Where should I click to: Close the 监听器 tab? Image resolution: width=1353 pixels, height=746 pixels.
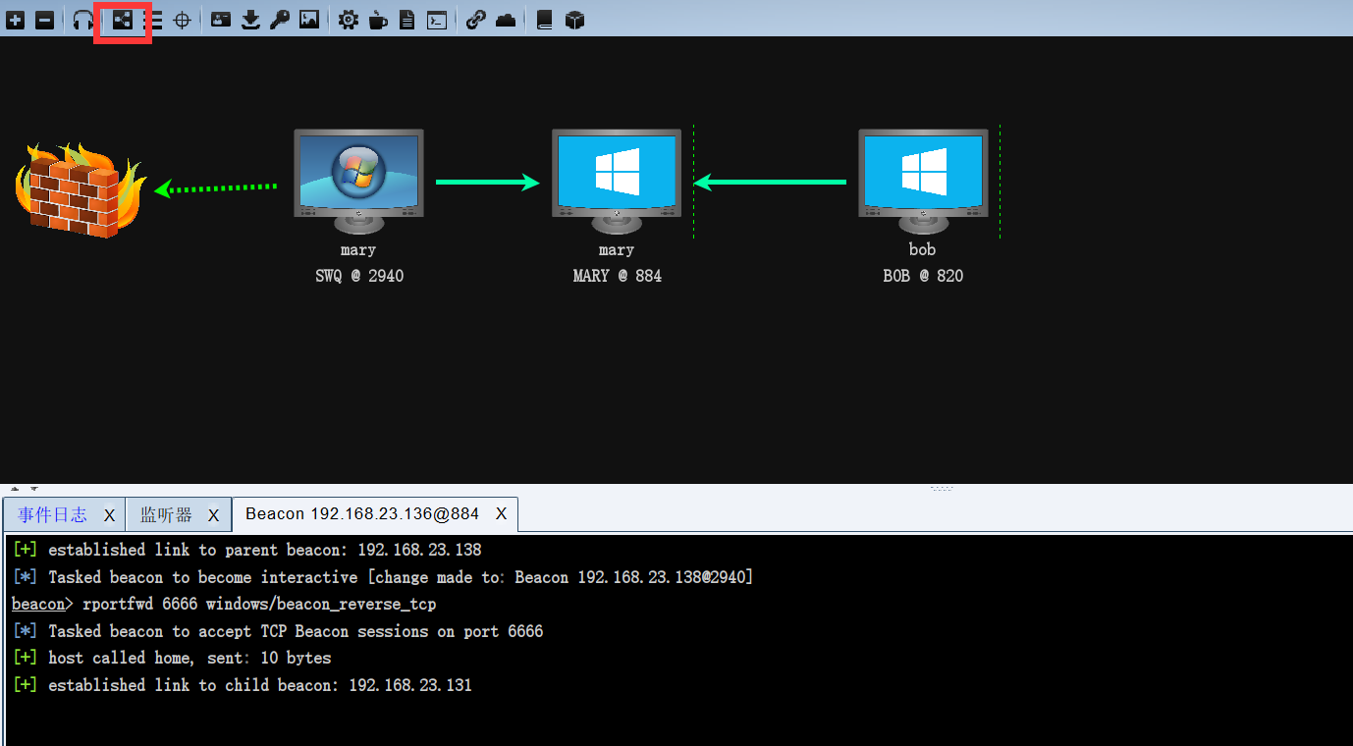tap(213, 515)
